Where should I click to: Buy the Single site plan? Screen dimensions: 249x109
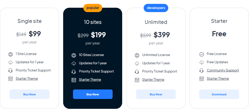pos(30,94)
